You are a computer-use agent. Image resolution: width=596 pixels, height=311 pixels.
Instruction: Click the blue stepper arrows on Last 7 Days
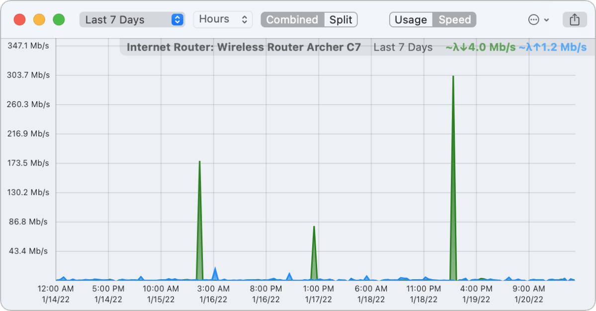coord(177,20)
